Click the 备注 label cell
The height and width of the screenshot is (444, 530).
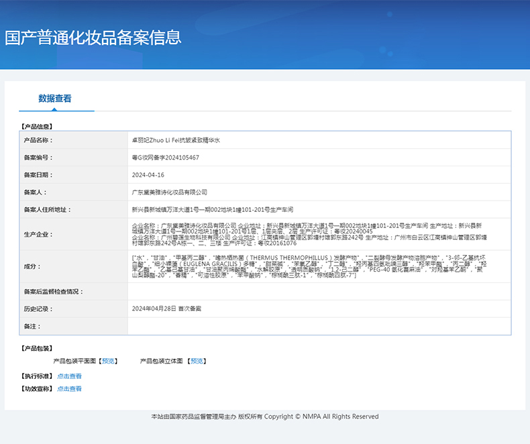point(74,326)
